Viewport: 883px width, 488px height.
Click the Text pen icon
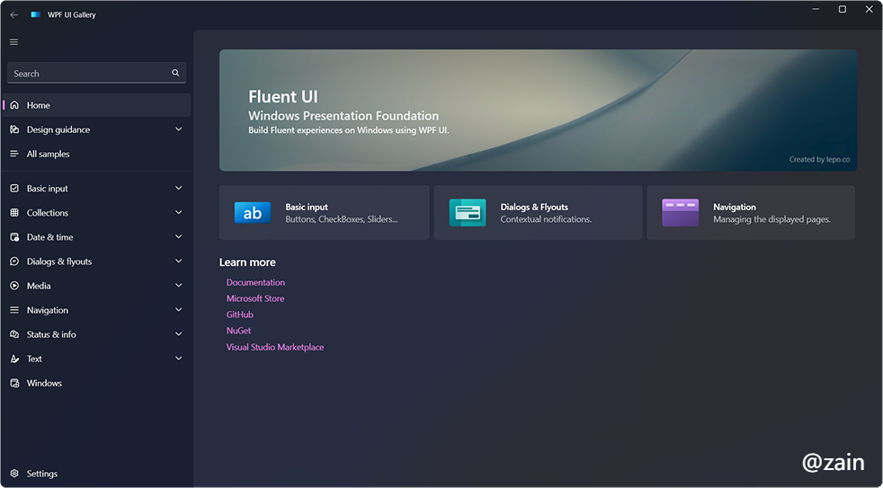click(x=14, y=359)
